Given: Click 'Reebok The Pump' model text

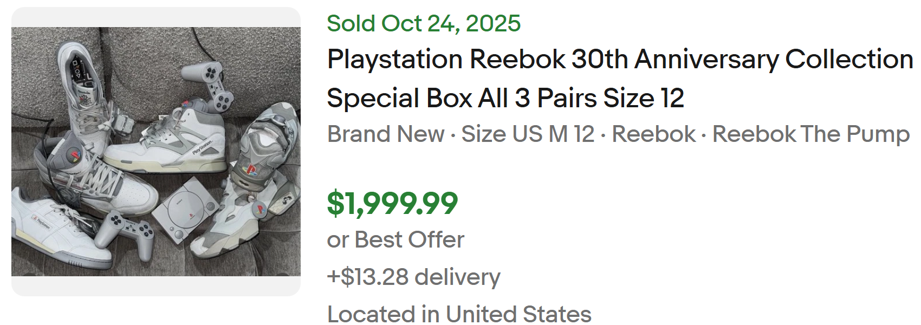Looking at the screenshot, I should 810,134.
